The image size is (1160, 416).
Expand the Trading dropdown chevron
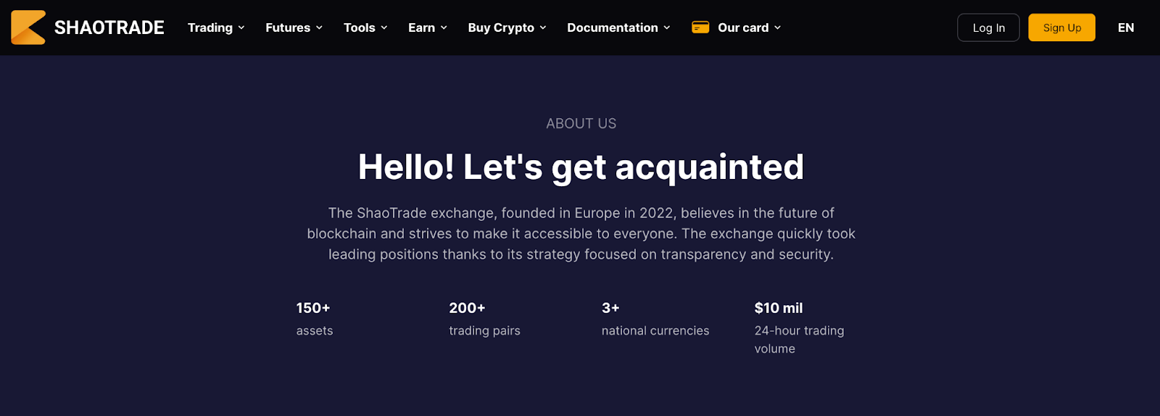(x=241, y=28)
